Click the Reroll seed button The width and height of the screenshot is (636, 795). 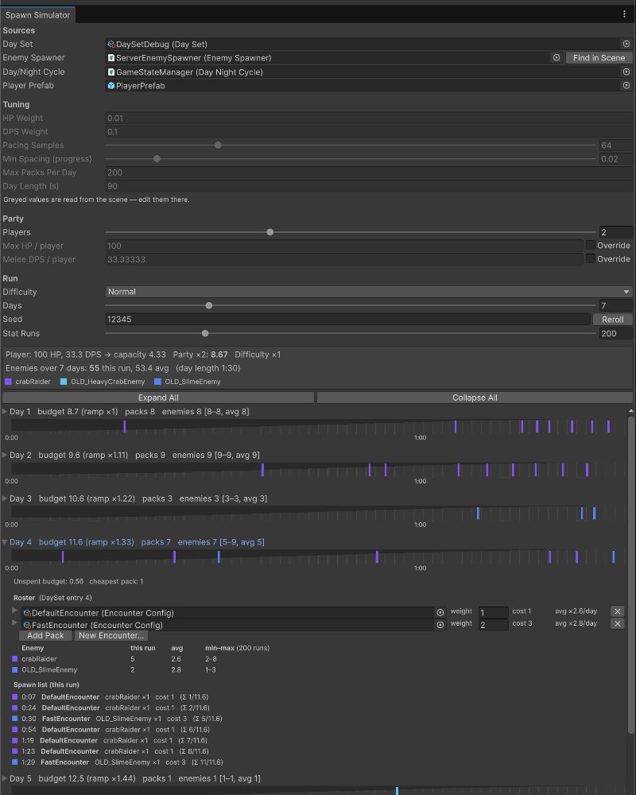click(x=612, y=320)
